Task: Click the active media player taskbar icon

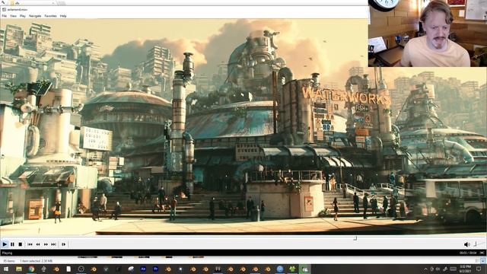Action: [x=304, y=269]
